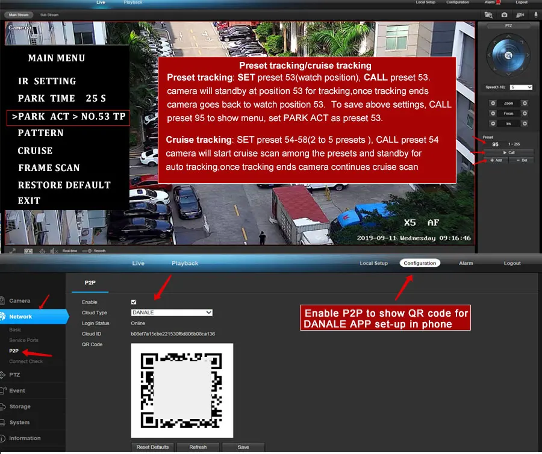The width and height of the screenshot is (542, 454).
Task: Open iris with the plus next to Iris
Action: pos(525,123)
